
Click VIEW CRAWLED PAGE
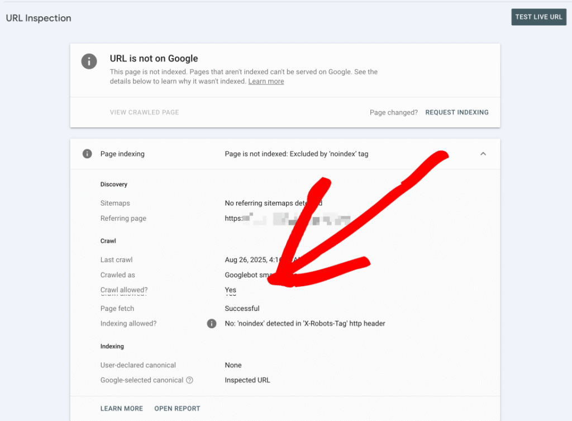coord(144,112)
